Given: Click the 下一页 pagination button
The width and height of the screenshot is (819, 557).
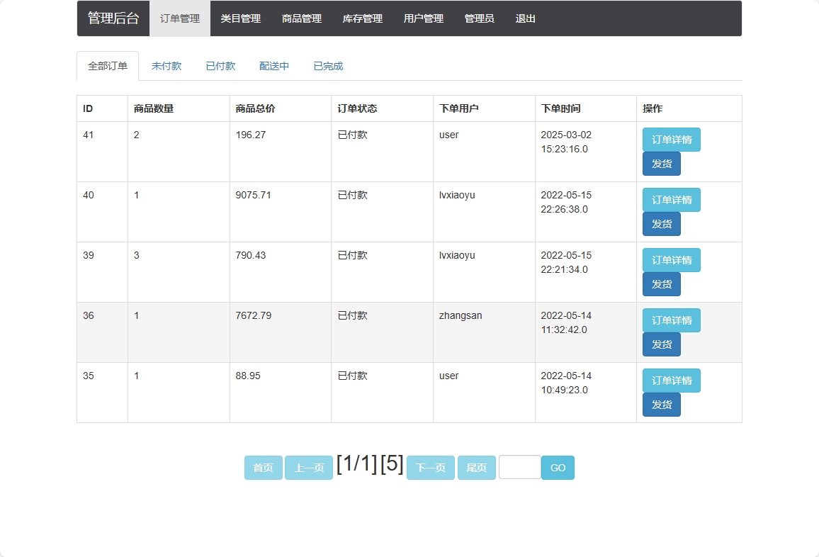Looking at the screenshot, I should 430,468.
